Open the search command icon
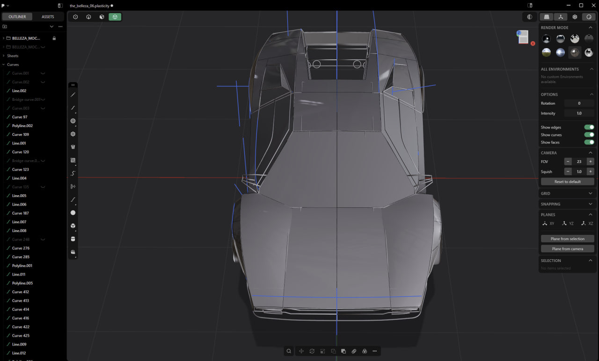The height and width of the screenshot is (361, 599). pyautogui.click(x=289, y=351)
